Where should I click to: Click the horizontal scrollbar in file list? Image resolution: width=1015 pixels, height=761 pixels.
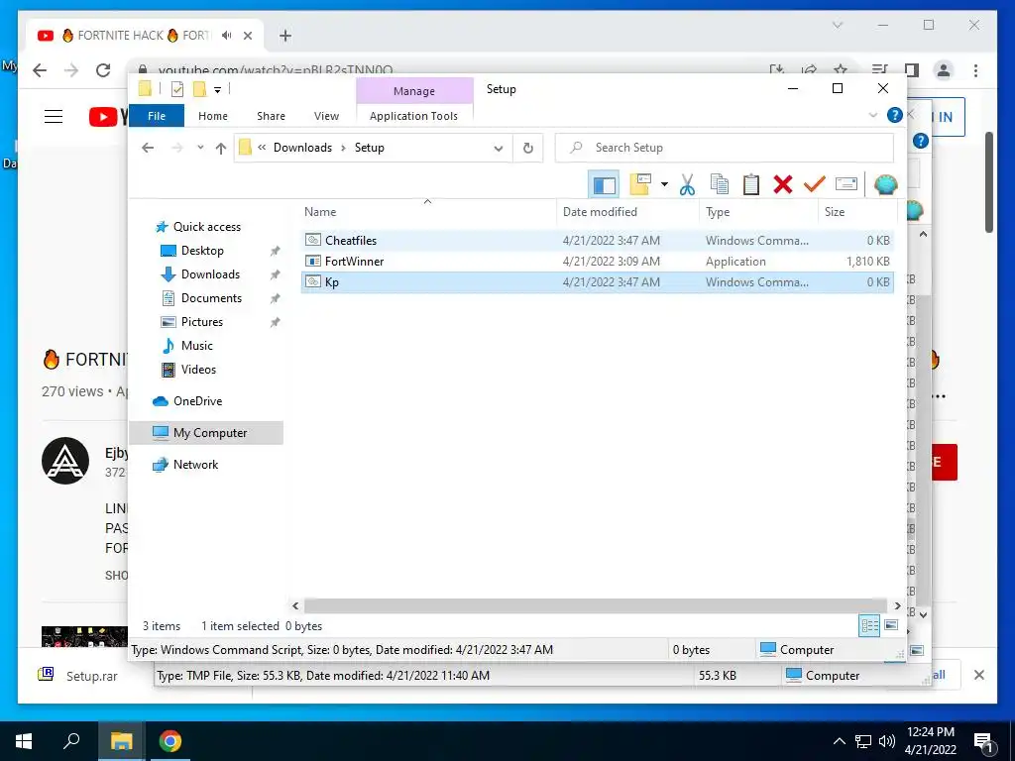tap(596, 606)
